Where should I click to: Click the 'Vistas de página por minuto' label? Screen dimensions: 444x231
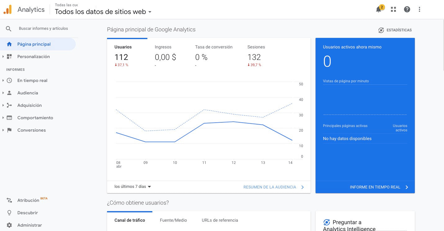click(x=346, y=81)
